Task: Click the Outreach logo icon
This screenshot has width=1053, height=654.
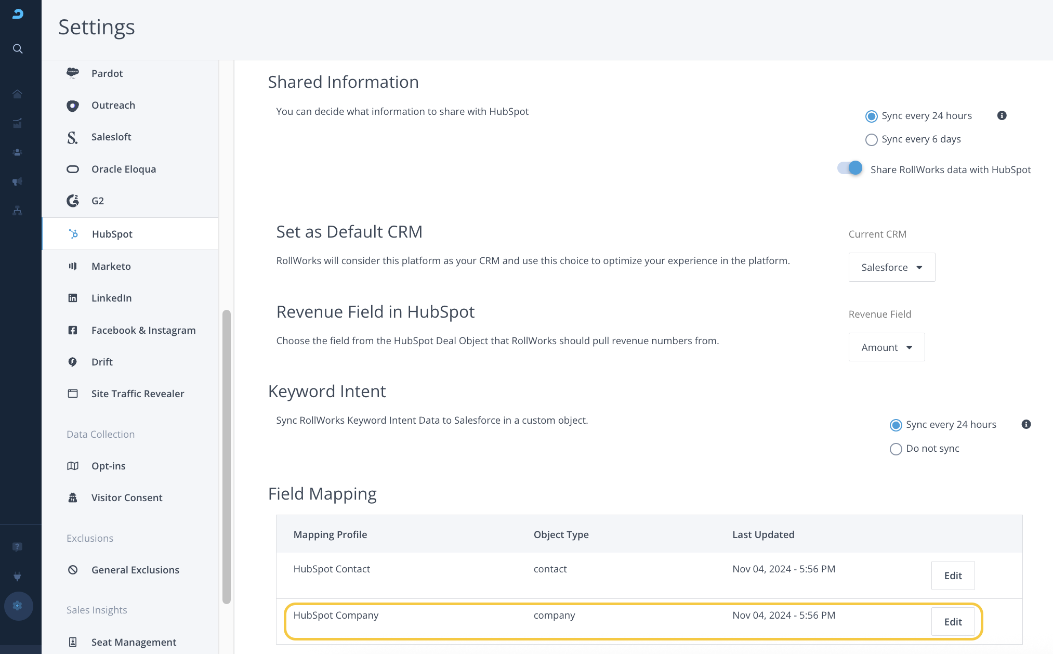Action: point(73,106)
